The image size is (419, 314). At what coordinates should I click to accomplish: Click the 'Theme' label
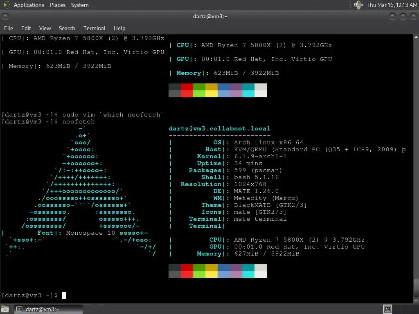(x=212, y=205)
